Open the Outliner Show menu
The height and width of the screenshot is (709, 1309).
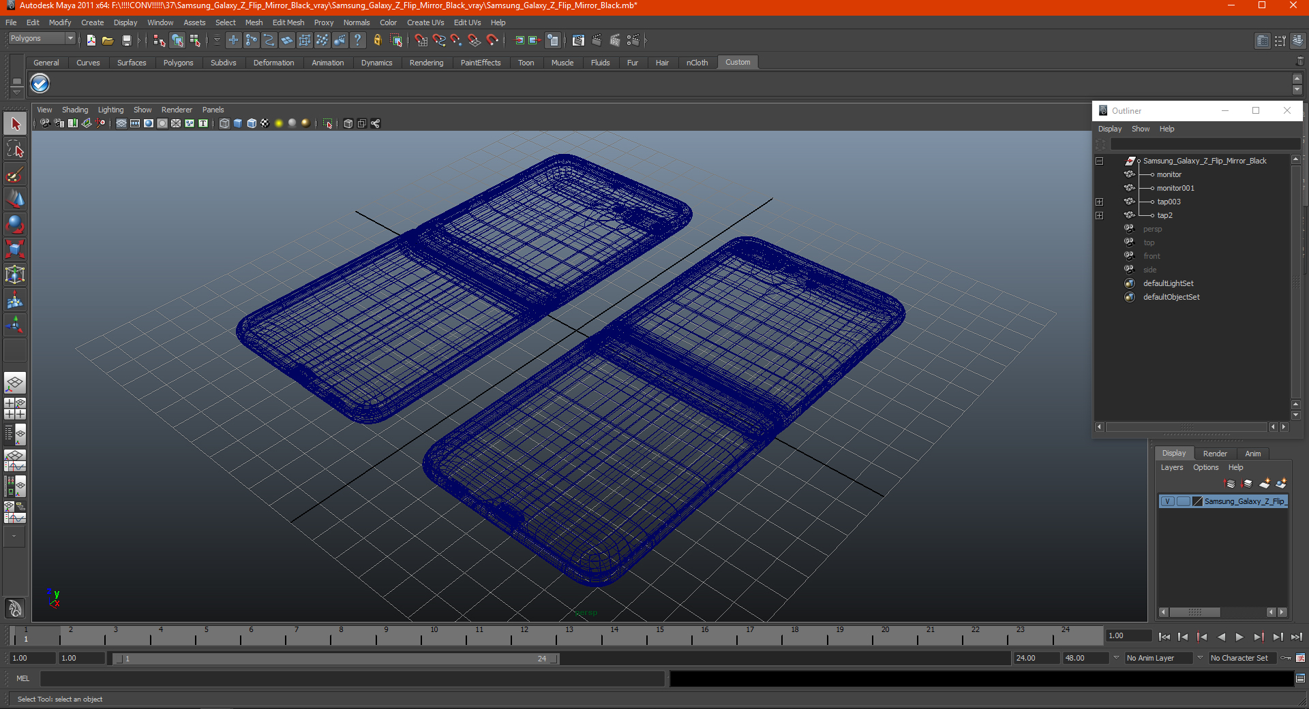tap(1141, 129)
